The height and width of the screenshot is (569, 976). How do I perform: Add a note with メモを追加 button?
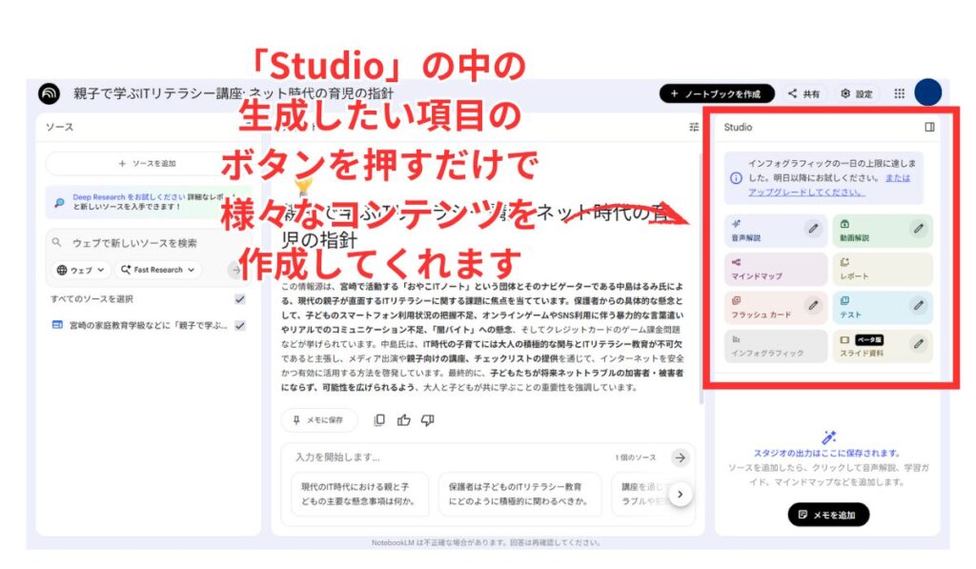(x=828, y=515)
